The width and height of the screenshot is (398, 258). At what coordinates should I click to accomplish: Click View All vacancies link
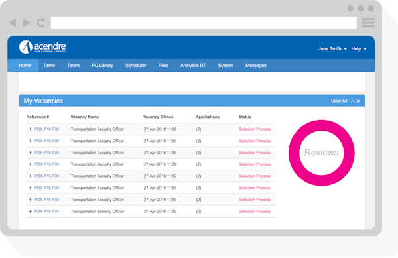click(339, 101)
